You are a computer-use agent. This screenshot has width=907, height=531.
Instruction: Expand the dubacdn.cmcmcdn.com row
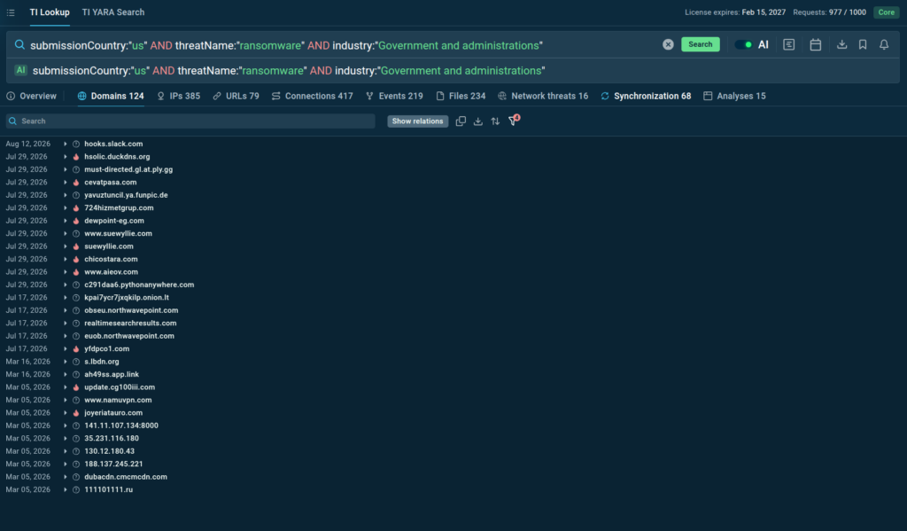65,477
